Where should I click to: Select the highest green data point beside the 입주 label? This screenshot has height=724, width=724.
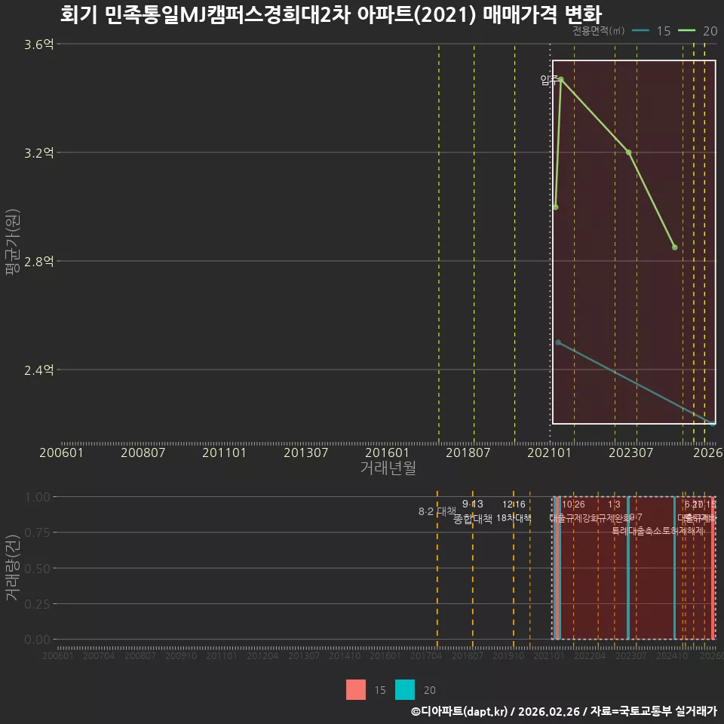click(x=561, y=79)
